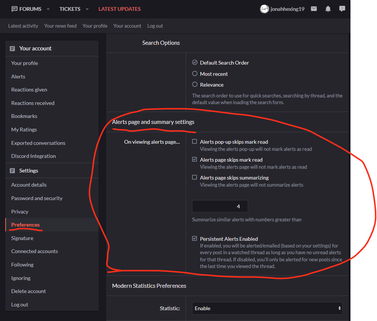
Task: Open Discord Integration page
Action: pyautogui.click(x=33, y=156)
